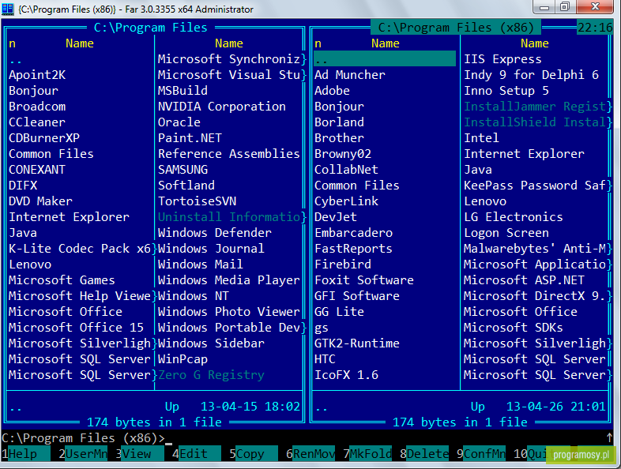Select the Microsoft Games folder

coord(62,280)
